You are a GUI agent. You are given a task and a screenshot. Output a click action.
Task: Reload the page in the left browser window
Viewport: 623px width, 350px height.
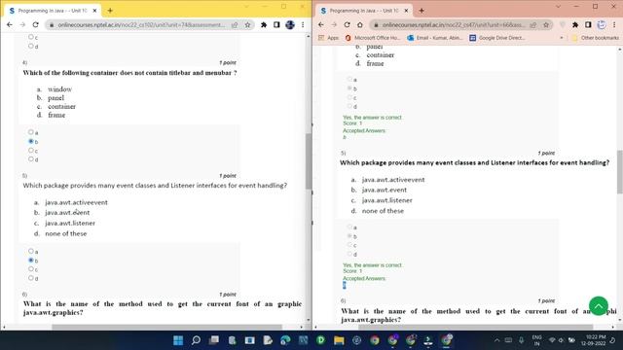click(36, 24)
